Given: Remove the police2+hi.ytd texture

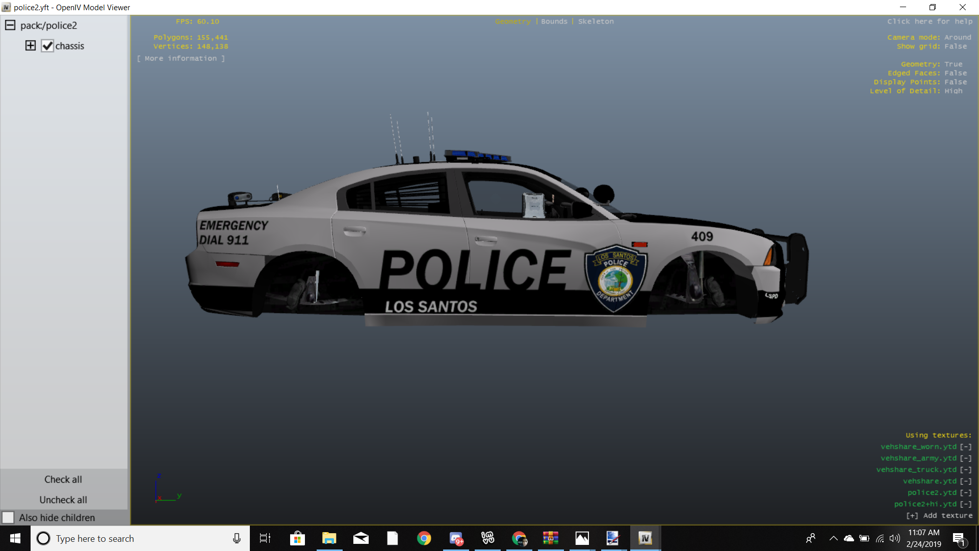Looking at the screenshot, I should (x=966, y=505).
